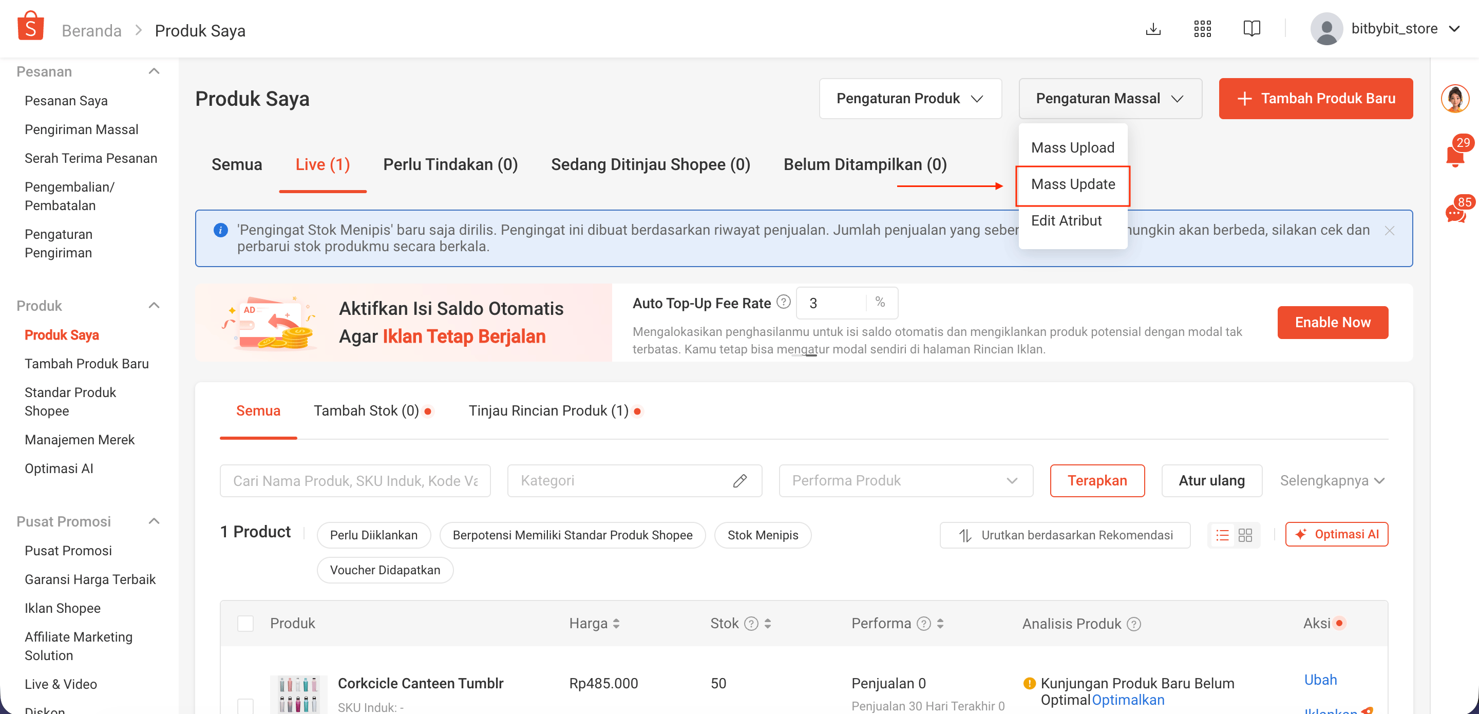Sort by Harga column arrows
Viewport: 1479px width, 714px height.
(x=616, y=623)
